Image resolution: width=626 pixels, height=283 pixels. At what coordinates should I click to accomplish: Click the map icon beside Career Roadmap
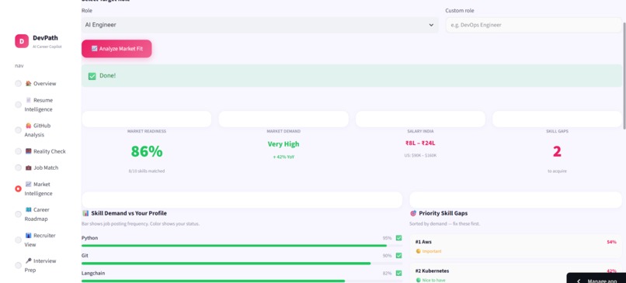[28, 209]
